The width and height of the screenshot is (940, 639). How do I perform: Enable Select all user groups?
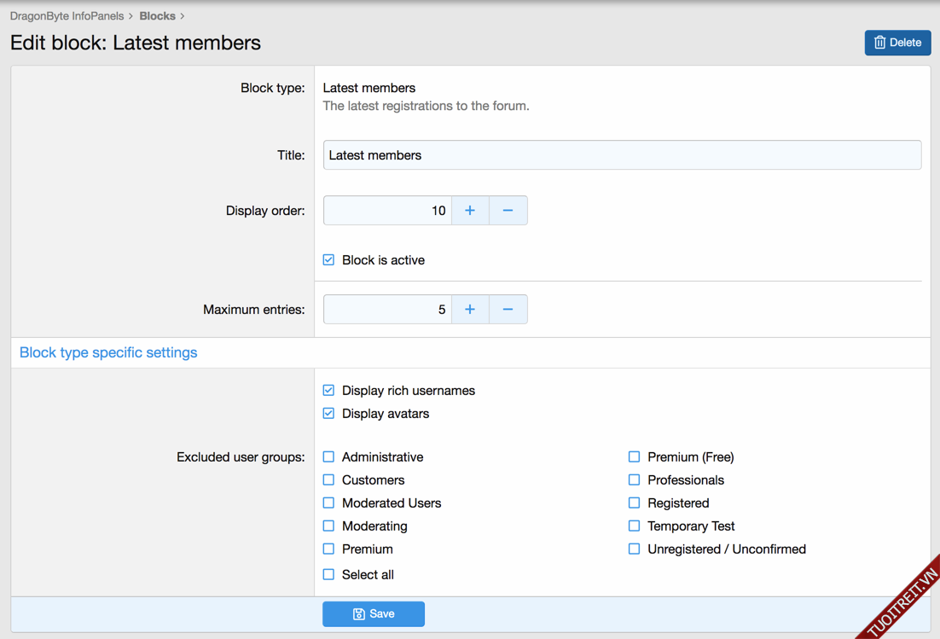329,575
